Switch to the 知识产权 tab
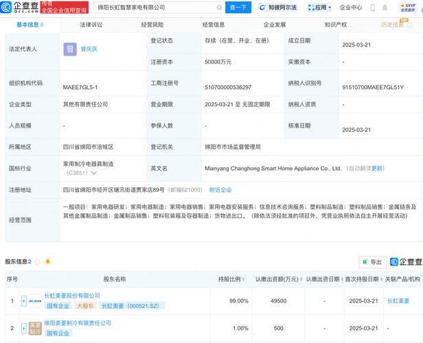The width and height of the screenshot is (423, 343). [336, 24]
